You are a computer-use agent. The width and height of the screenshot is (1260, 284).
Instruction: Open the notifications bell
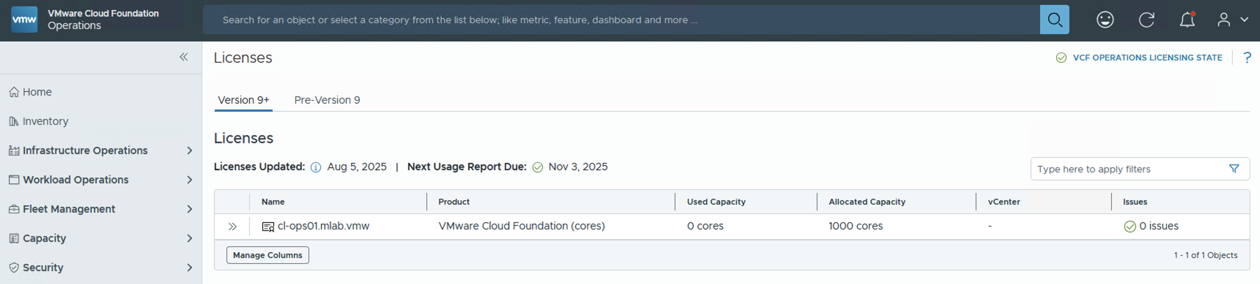point(1187,20)
